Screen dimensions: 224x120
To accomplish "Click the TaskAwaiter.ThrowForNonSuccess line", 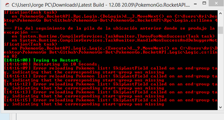I will pyautogui.click(x=113, y=36).
